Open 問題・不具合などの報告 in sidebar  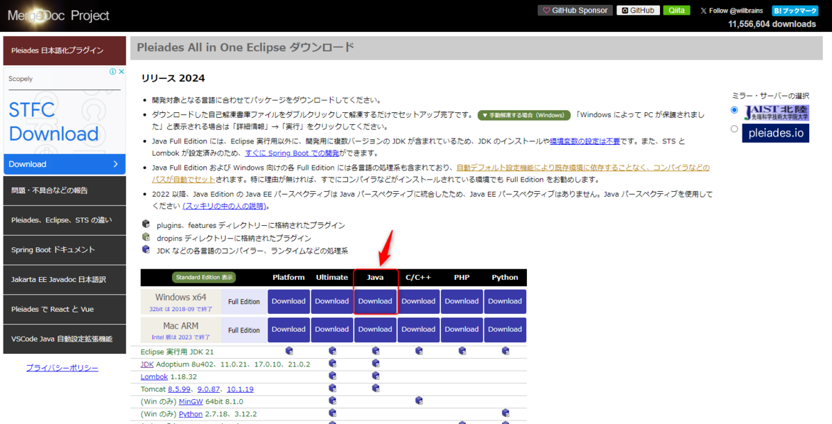[x=64, y=190]
